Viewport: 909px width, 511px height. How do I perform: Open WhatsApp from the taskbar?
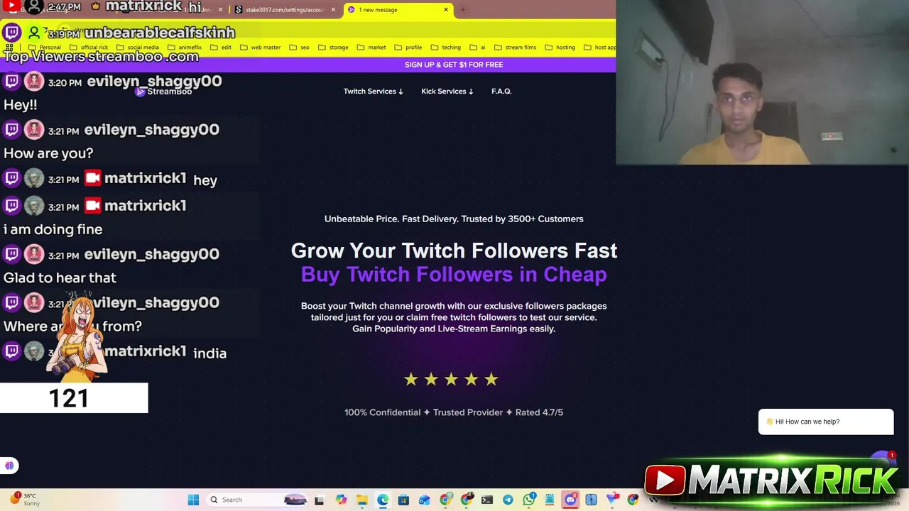coord(529,500)
